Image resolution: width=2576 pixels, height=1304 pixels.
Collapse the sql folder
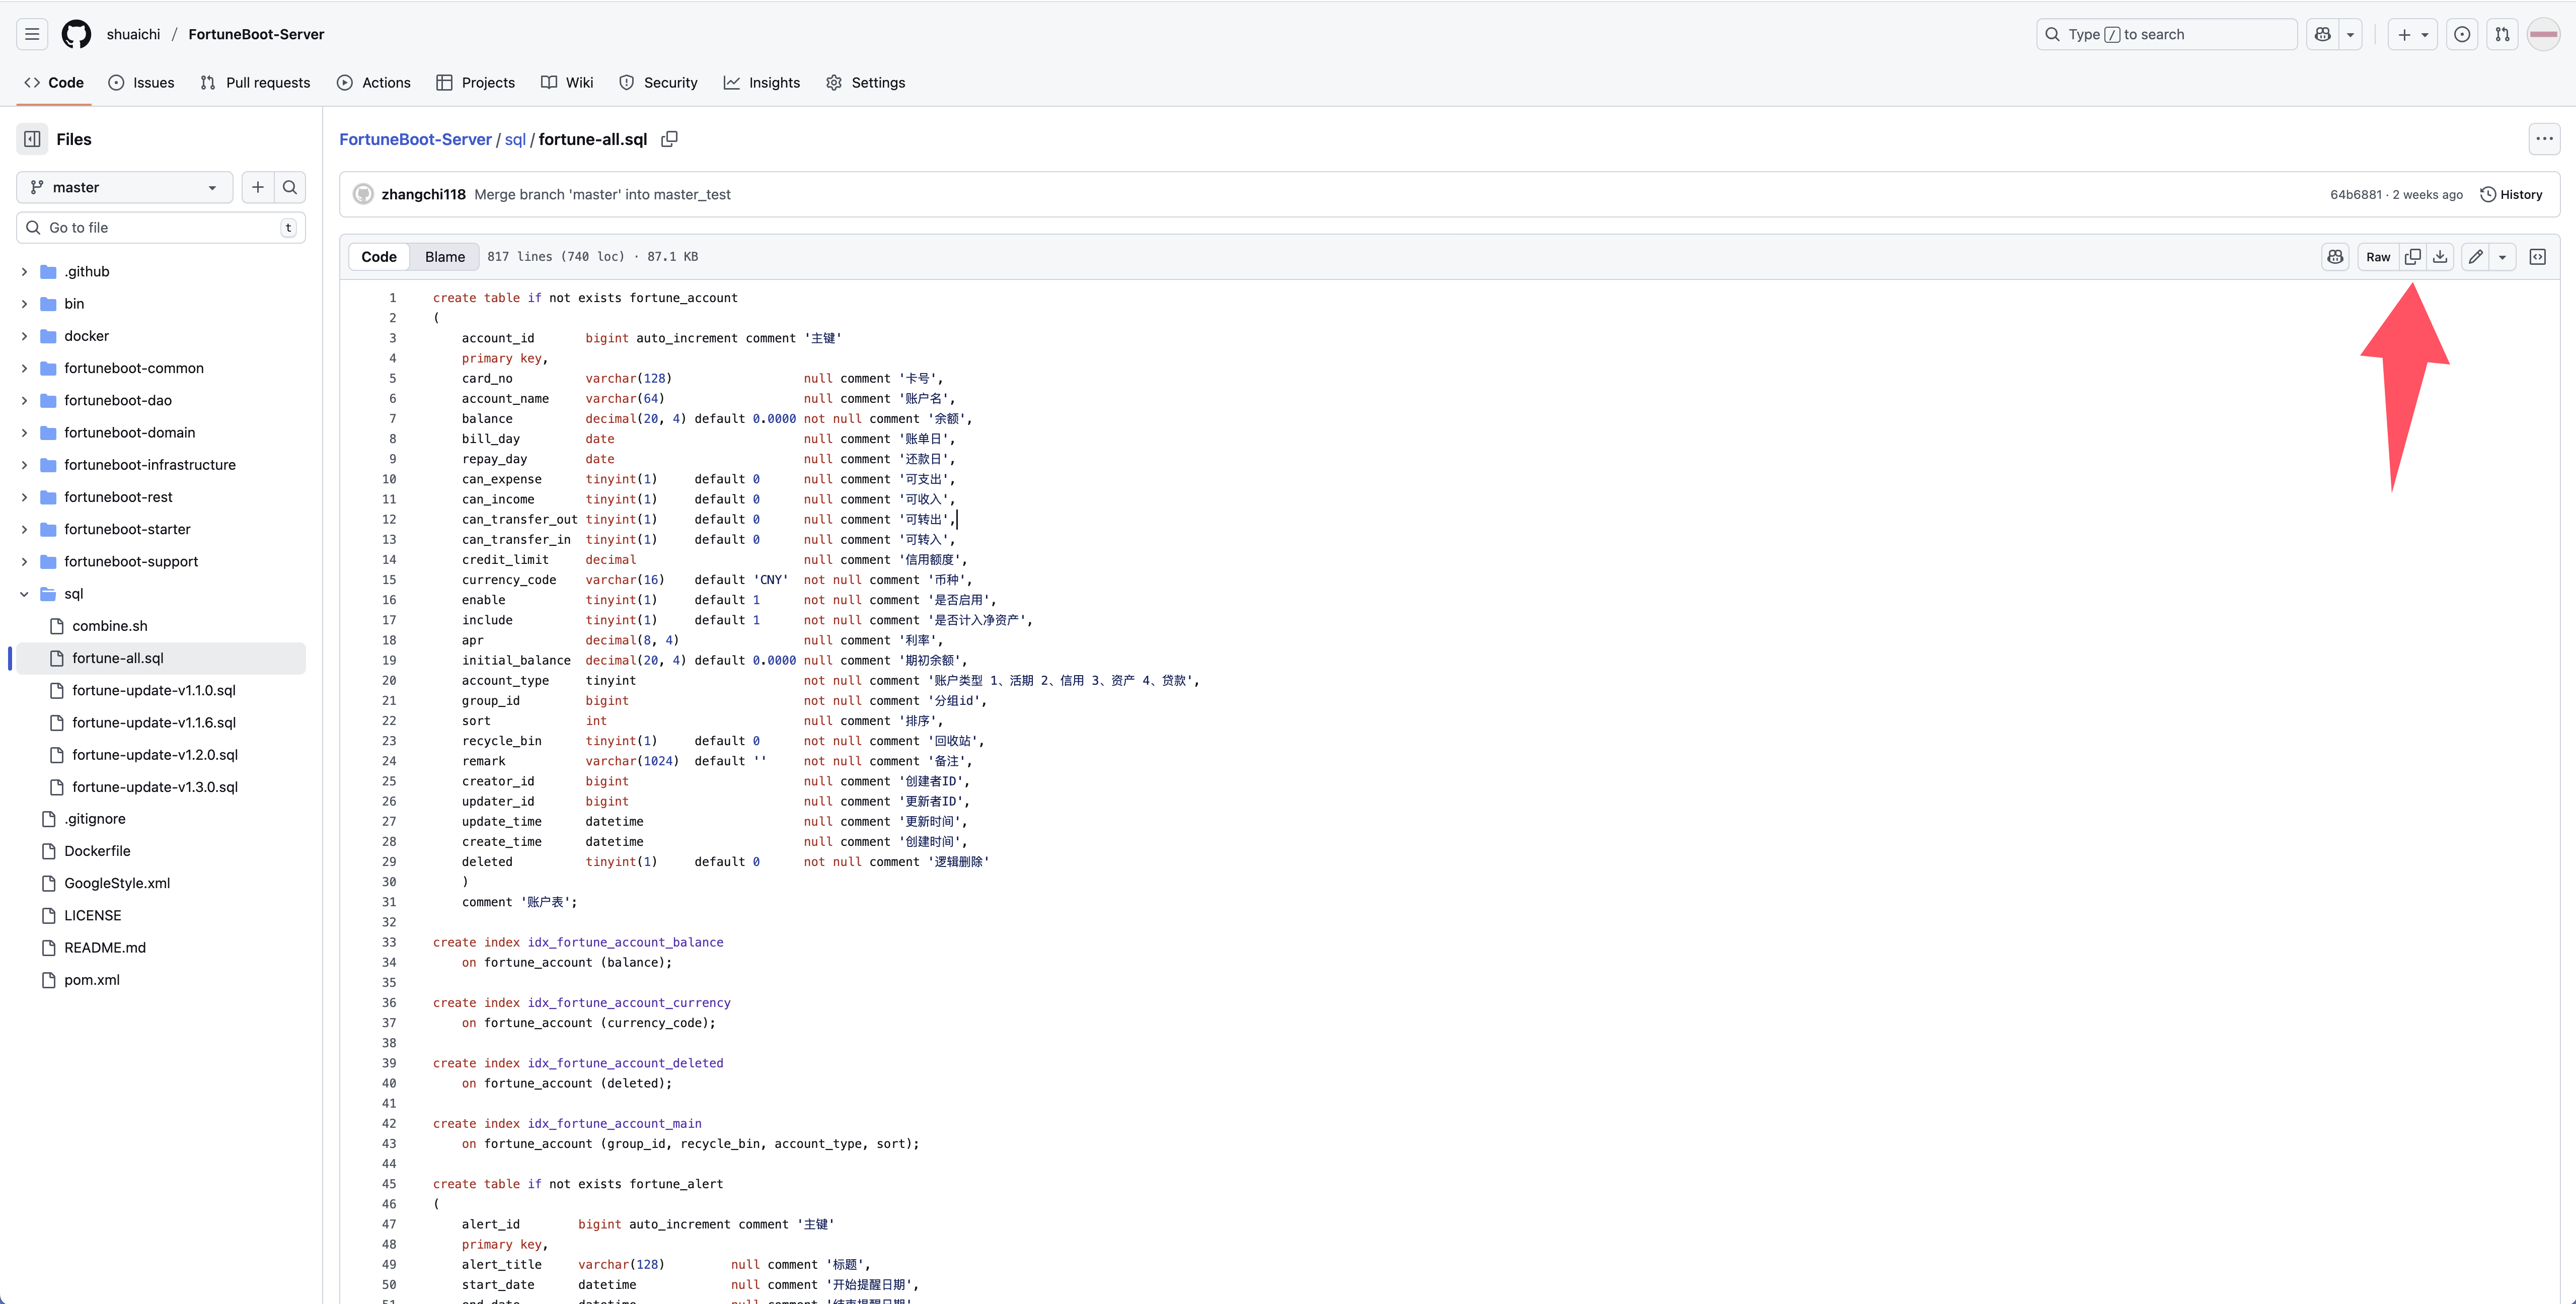(24, 594)
